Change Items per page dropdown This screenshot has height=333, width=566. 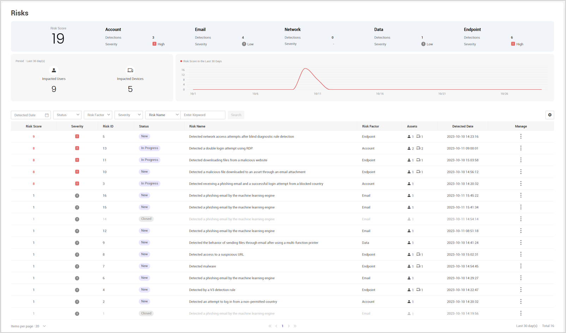[x=44, y=326]
